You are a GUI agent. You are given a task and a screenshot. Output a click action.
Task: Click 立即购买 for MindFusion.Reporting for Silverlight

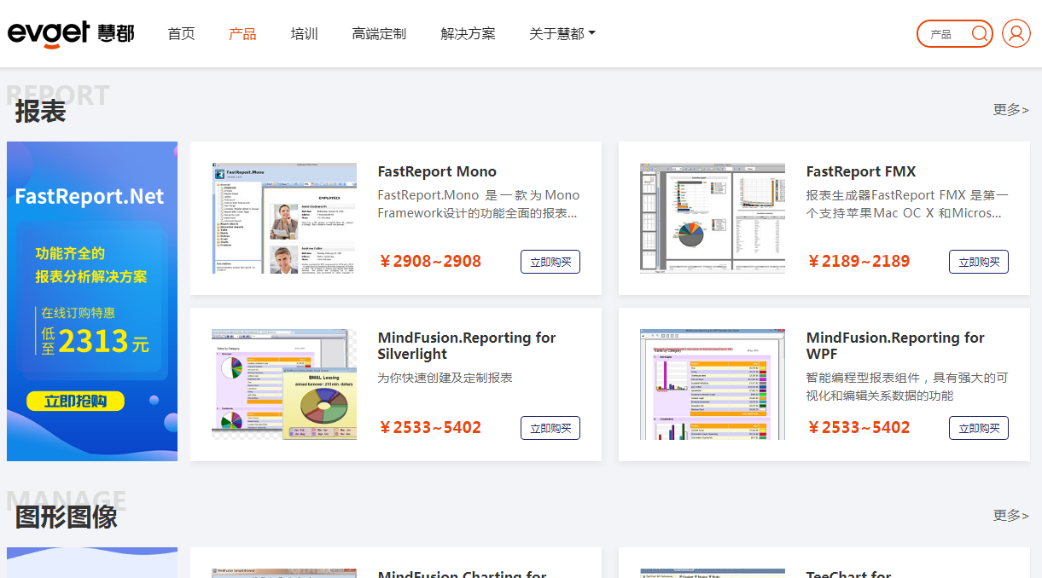[550, 428]
